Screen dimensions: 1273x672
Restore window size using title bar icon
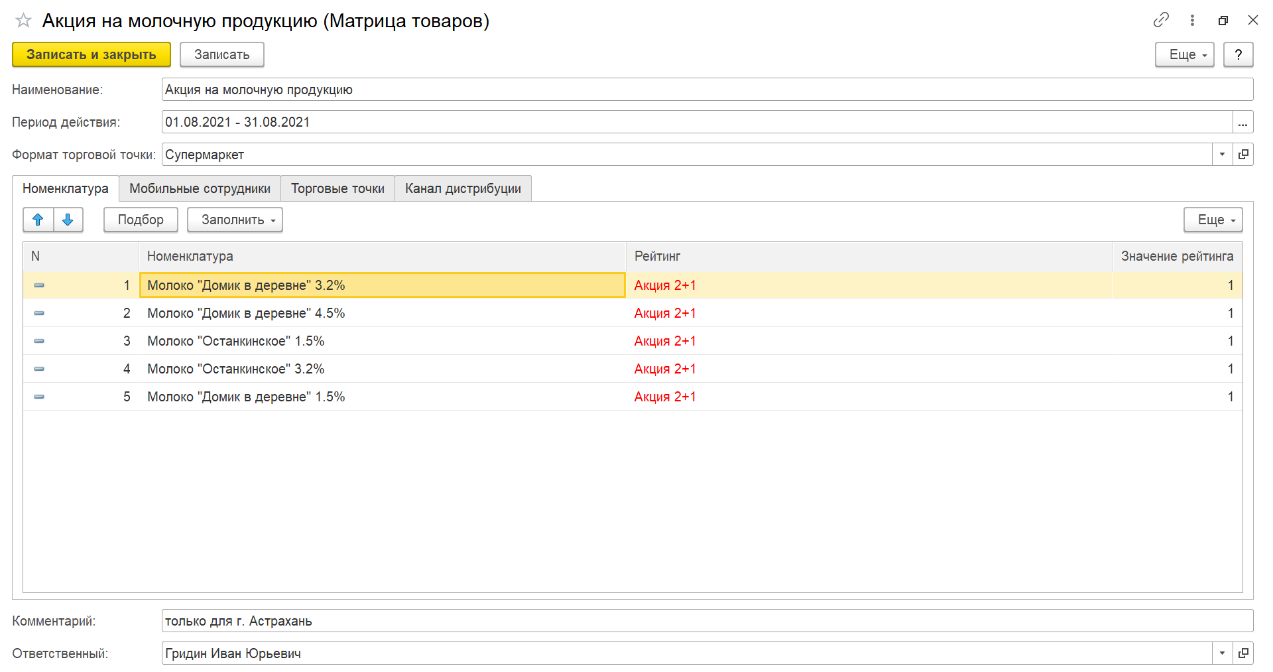tap(1223, 21)
